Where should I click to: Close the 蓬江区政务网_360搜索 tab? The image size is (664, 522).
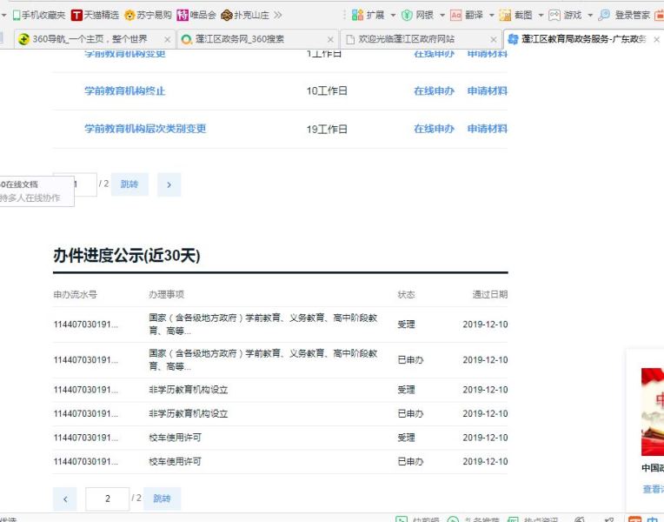(x=330, y=39)
